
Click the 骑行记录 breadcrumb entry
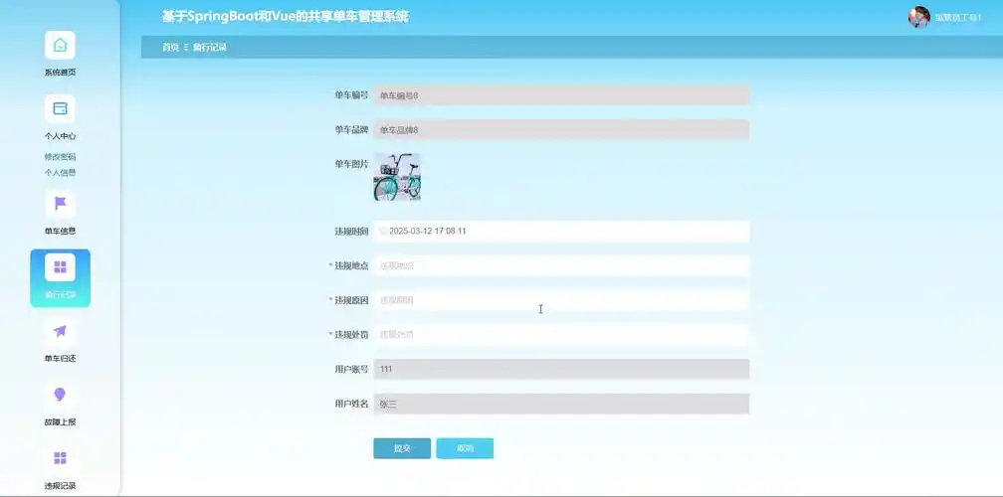pos(210,48)
